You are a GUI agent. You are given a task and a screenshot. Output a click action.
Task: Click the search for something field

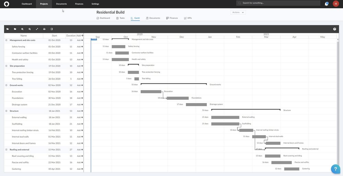(278, 3)
